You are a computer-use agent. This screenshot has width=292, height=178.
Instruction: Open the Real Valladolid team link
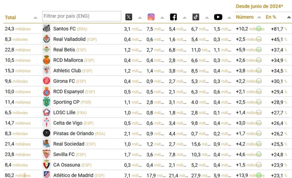pyautogui.click(x=70, y=39)
